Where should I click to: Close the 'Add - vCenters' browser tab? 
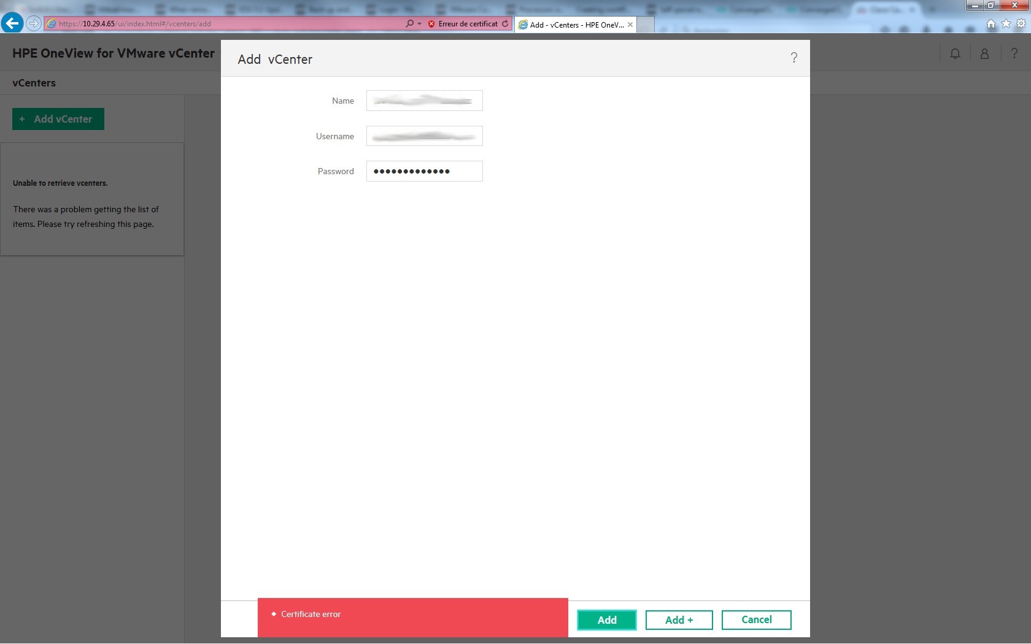(630, 25)
